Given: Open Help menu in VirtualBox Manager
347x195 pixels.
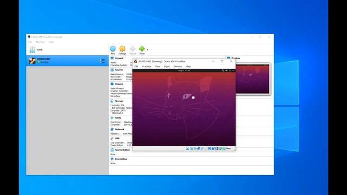Looking at the screenshot, I should coord(51,42).
